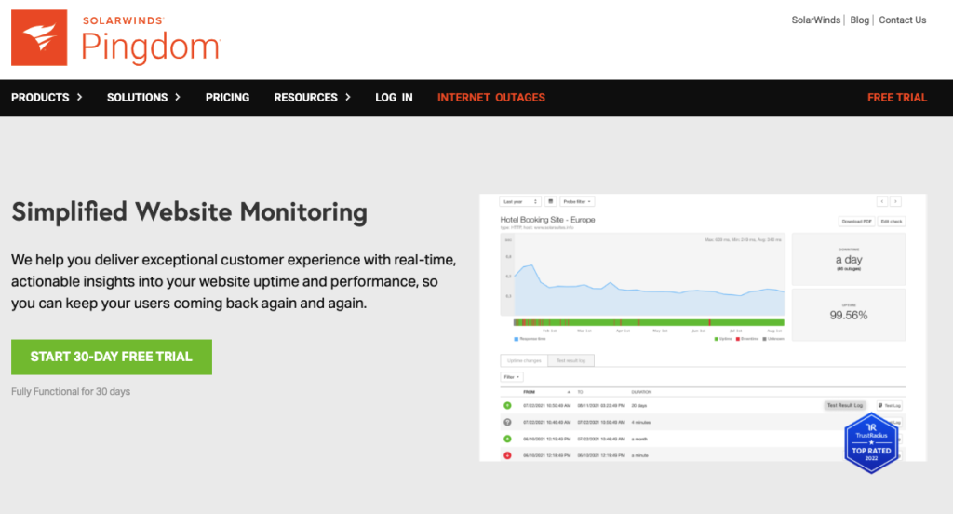Open the Log In page
953x514 pixels.
[394, 98]
